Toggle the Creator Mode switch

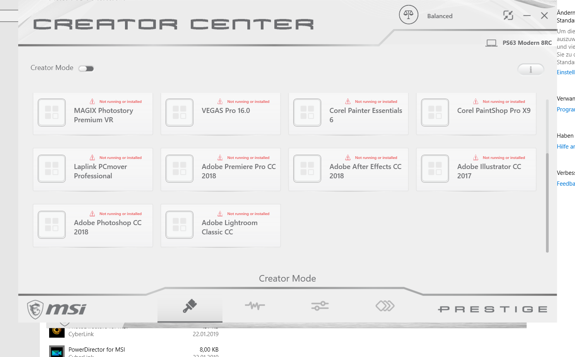coord(86,68)
